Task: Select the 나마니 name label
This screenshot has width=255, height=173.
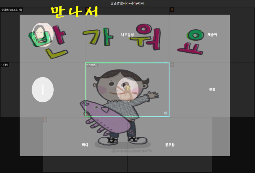Action: 5,65
